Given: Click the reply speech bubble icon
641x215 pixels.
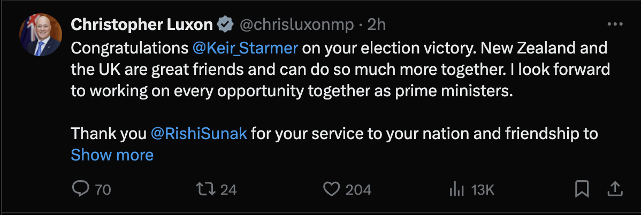Looking at the screenshot, I should coord(81,189).
